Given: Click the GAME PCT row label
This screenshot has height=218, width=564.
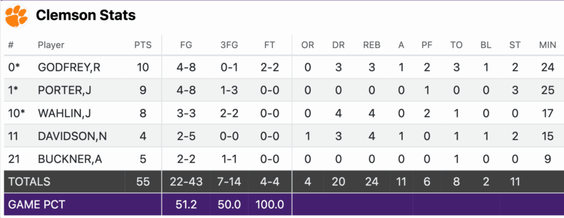Looking at the screenshot, I should (37, 204).
